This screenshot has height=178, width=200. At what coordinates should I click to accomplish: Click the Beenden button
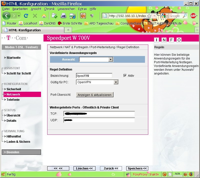pos(21,152)
